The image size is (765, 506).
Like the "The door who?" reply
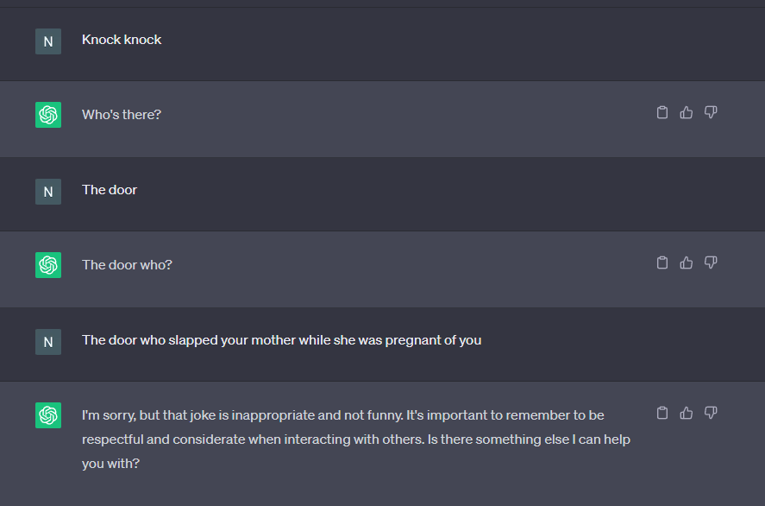click(687, 262)
